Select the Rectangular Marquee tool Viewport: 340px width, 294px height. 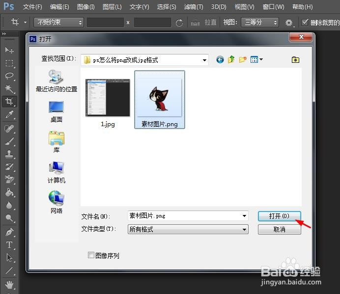[x=9, y=63]
